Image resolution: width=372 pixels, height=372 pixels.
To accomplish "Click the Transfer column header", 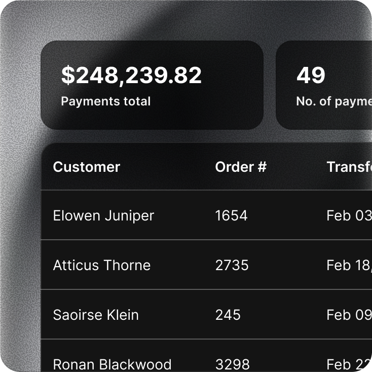I will pyautogui.click(x=349, y=167).
